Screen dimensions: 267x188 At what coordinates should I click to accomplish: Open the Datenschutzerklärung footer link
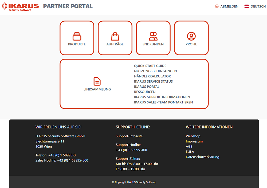pos(202,157)
